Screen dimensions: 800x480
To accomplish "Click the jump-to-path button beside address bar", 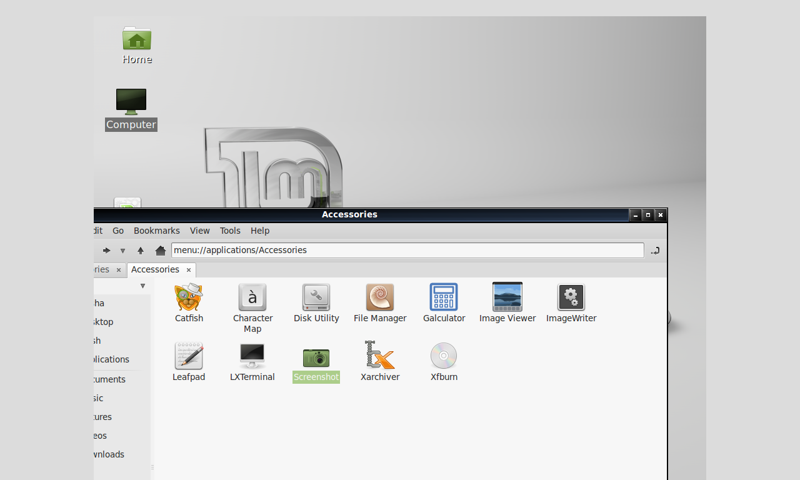I will coord(655,251).
